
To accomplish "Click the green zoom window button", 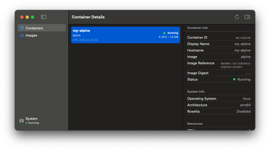I will click(x=33, y=17).
